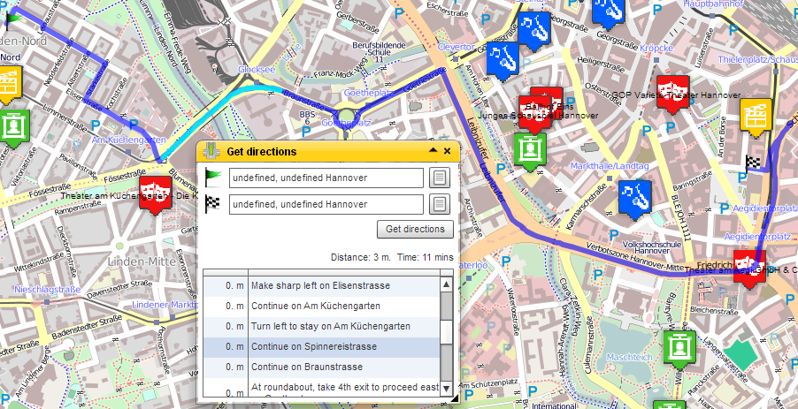Open the list button beside the destination address
The width and height of the screenshot is (798, 409).
coord(440,204)
